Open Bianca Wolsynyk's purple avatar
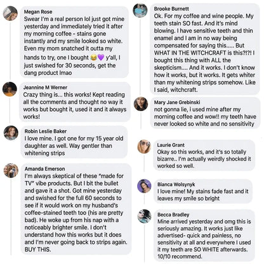Viewport: 264px width, 264px height. click(x=144, y=186)
